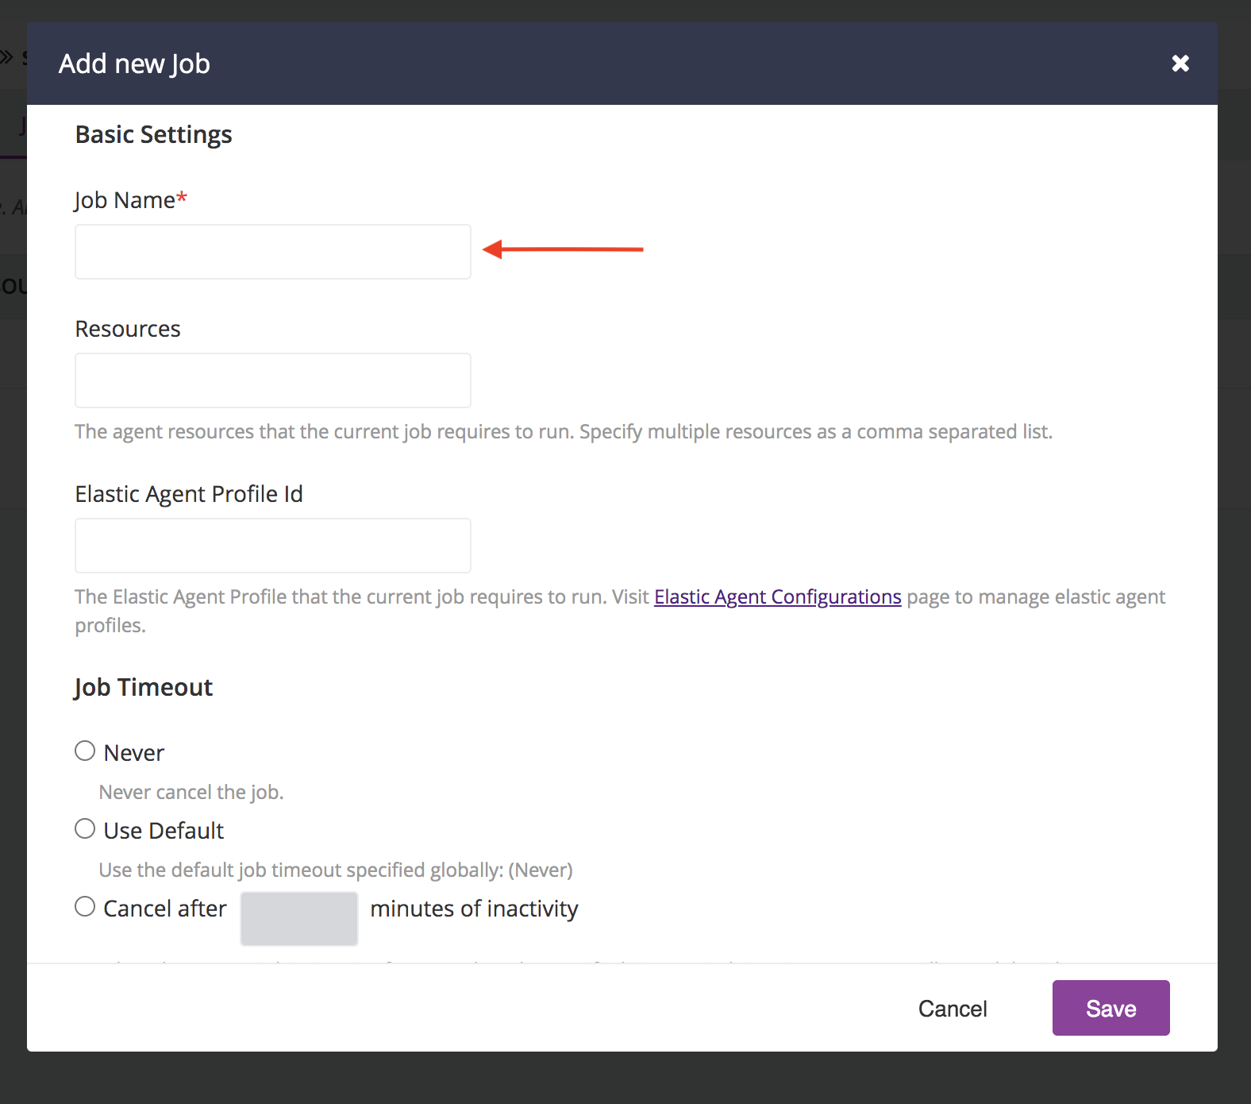Click the red asterisk beside Job Name

click(182, 196)
